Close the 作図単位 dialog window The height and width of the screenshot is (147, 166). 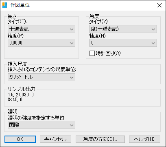coord(159,5)
